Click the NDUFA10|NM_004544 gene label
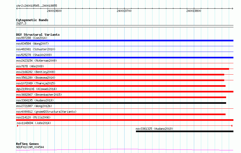This screenshot has height=153, width=241. pos(30,147)
